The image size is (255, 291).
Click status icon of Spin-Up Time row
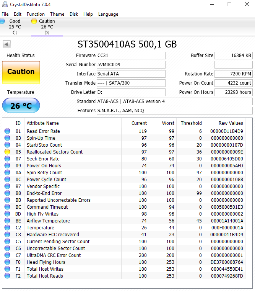[x=7, y=138]
